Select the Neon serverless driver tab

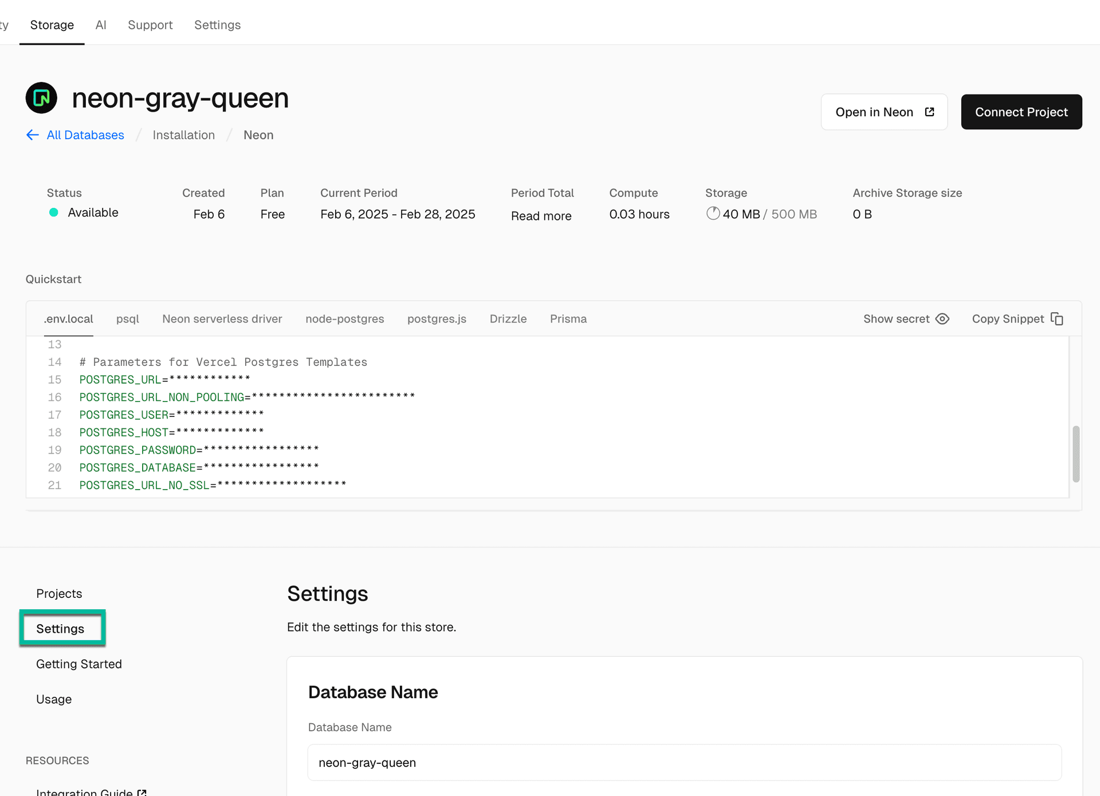click(x=222, y=319)
